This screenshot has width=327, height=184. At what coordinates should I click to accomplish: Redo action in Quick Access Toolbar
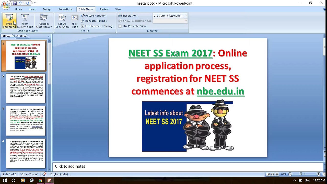[28, 3]
